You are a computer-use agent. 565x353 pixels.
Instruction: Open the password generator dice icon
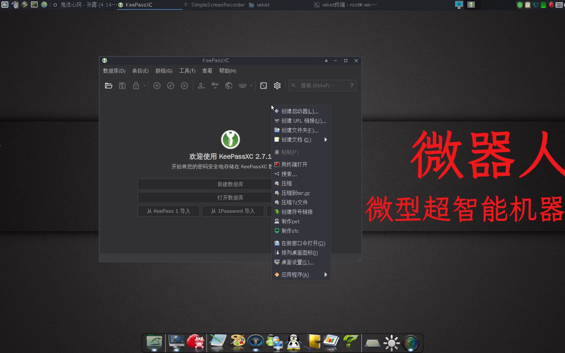point(264,86)
